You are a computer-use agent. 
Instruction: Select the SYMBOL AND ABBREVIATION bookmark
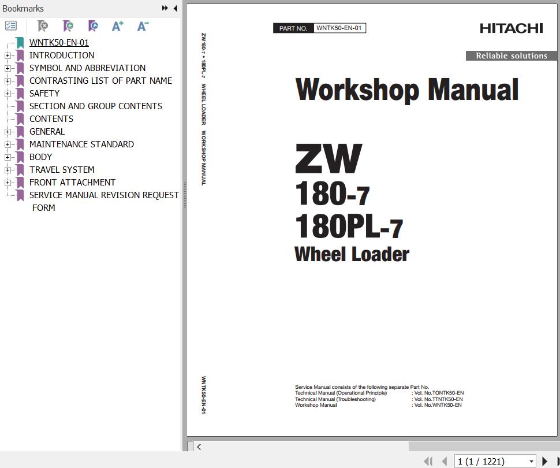(x=88, y=68)
